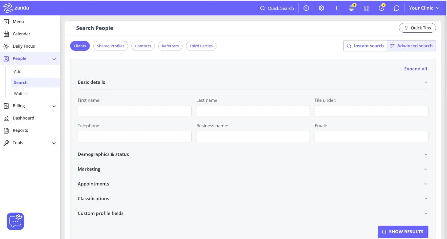The height and width of the screenshot is (239, 447).
Task: Select the Contacts tab
Action: point(143,46)
